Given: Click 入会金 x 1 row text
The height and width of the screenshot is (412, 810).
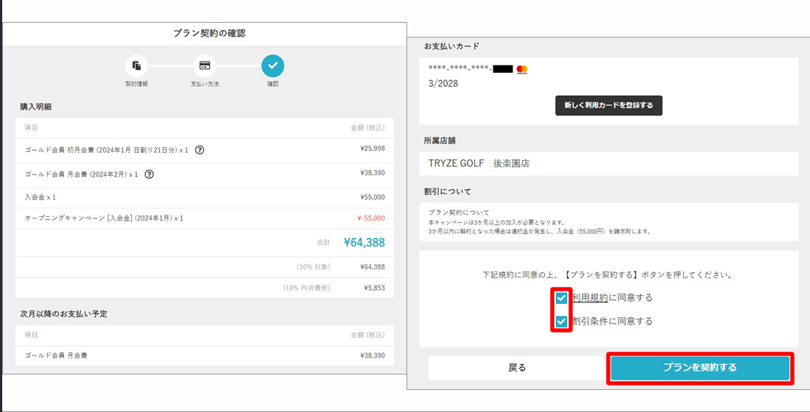Looking at the screenshot, I should tap(40, 197).
